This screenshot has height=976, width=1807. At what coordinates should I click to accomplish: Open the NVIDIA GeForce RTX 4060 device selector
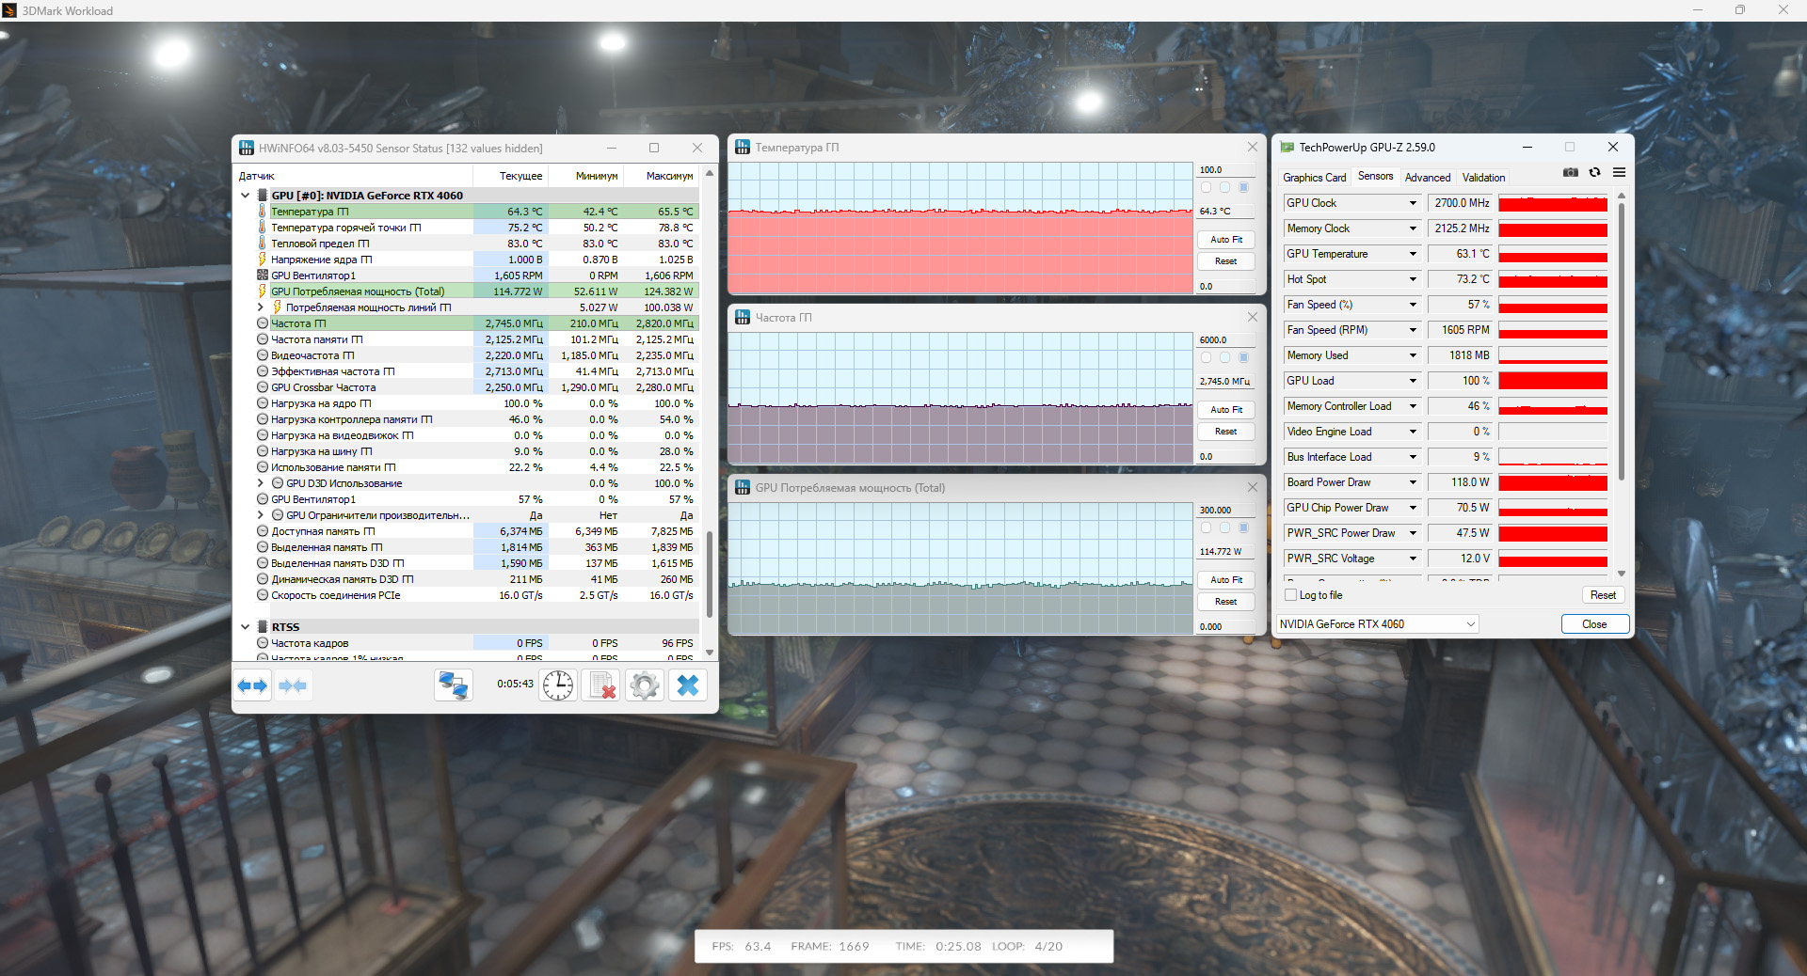tap(1377, 624)
